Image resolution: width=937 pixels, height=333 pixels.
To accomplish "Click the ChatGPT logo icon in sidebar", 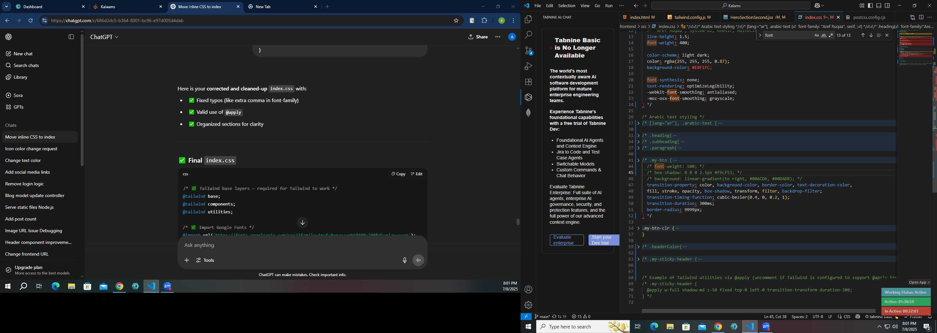I will click(x=9, y=37).
